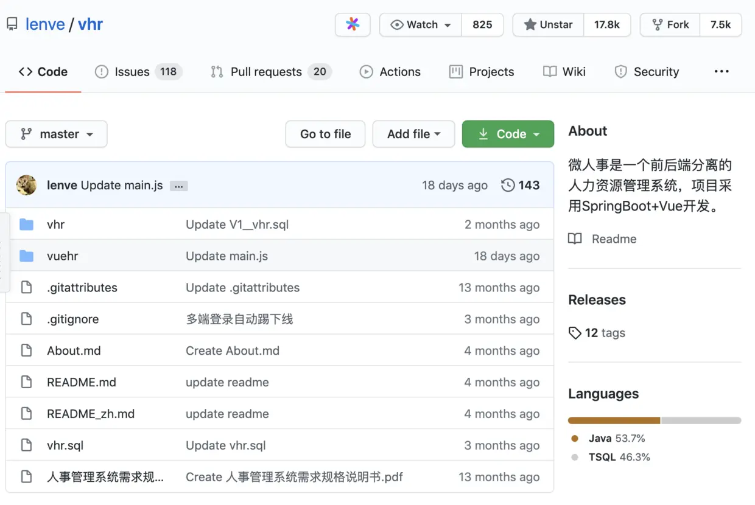Open the Watch notifications dropdown
The height and width of the screenshot is (505, 755).
point(421,24)
